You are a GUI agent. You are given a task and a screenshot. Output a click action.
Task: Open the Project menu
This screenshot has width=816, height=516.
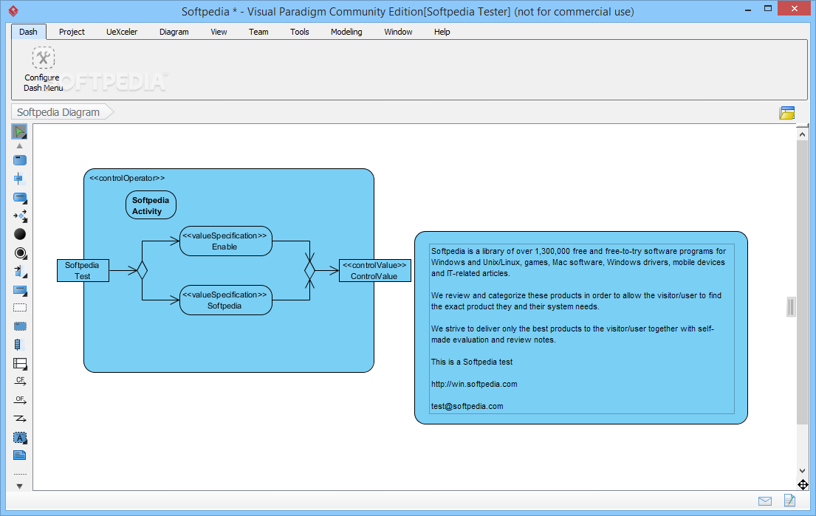[72, 32]
